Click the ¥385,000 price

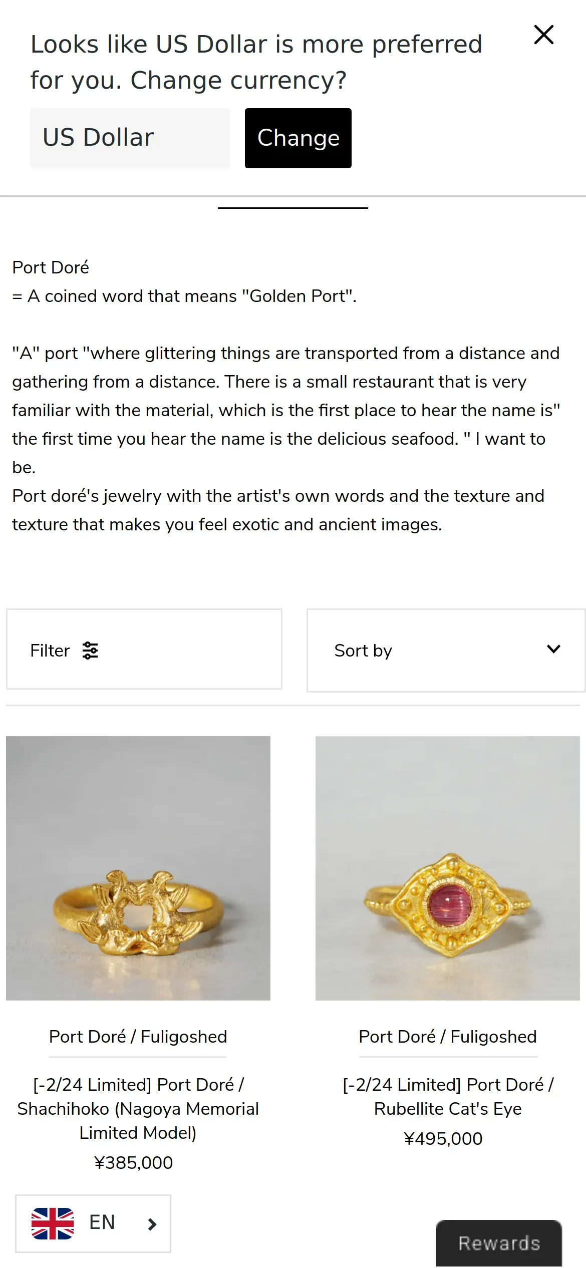click(x=133, y=1162)
